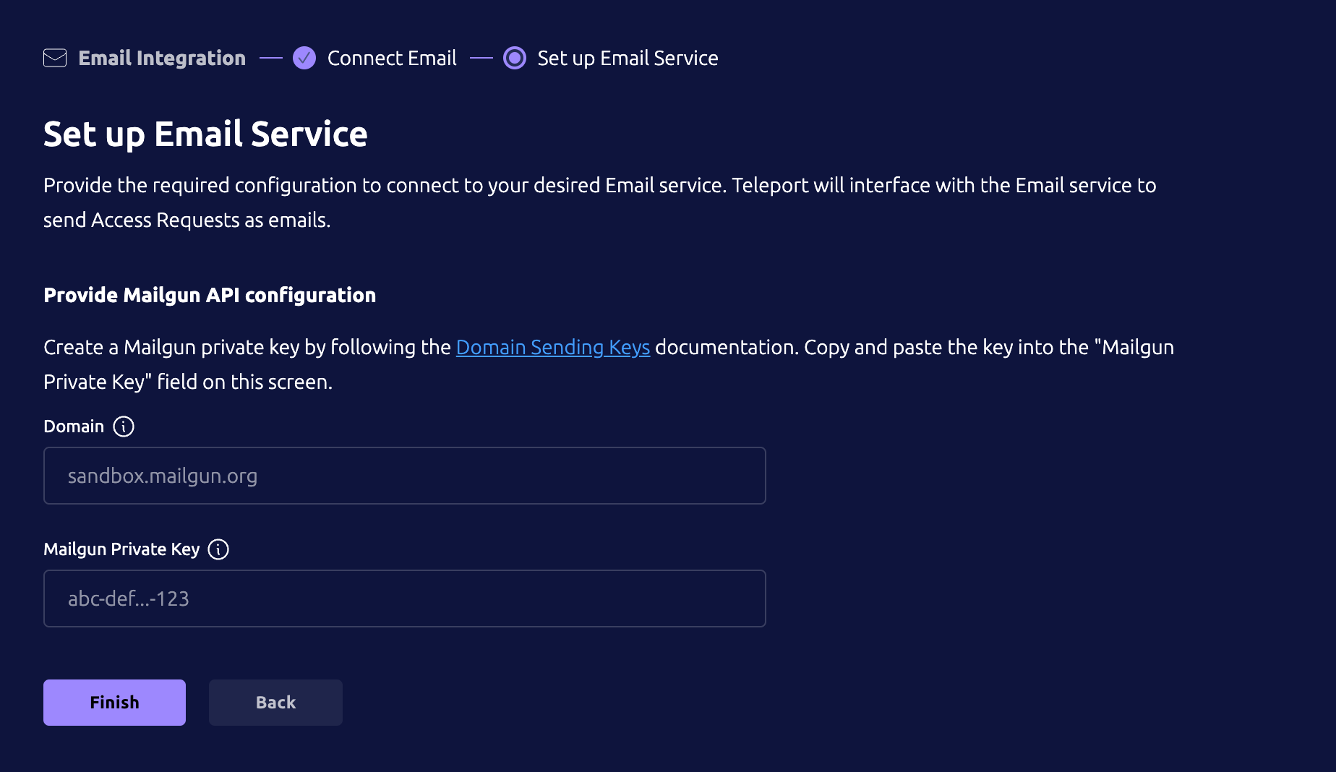The height and width of the screenshot is (772, 1336).
Task: Select the checkmark icon beside Connect Email
Action: 304,58
